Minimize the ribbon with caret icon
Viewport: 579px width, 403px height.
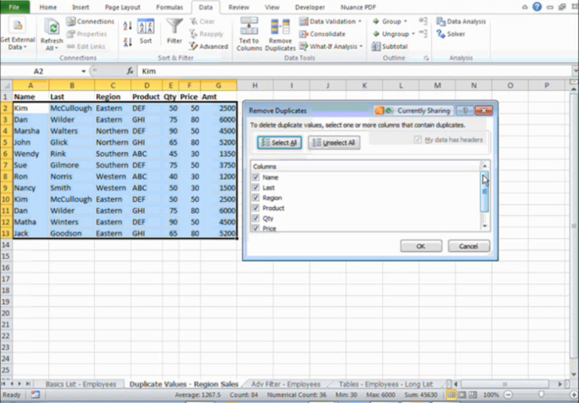point(525,7)
